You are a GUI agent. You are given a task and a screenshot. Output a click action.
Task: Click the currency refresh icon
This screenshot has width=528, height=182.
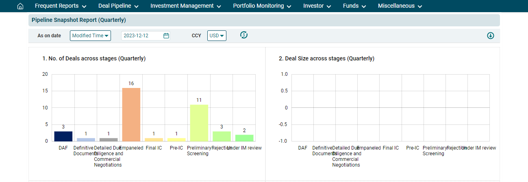pyautogui.click(x=244, y=35)
